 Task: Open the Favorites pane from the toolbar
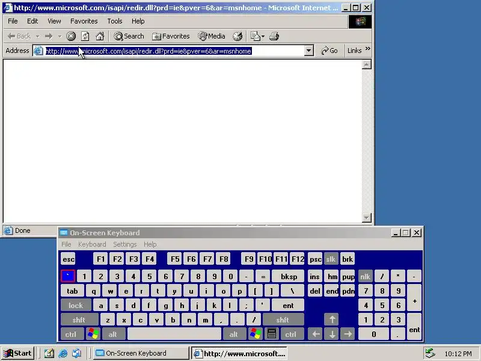[171, 36]
